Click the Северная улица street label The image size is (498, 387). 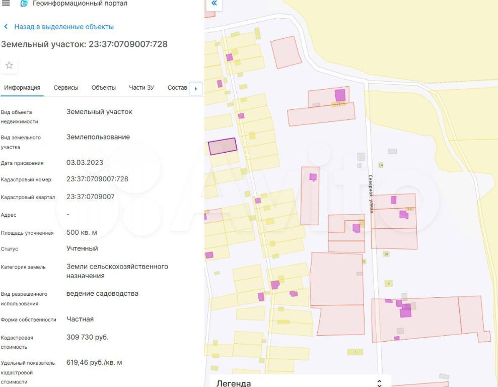[x=371, y=193]
